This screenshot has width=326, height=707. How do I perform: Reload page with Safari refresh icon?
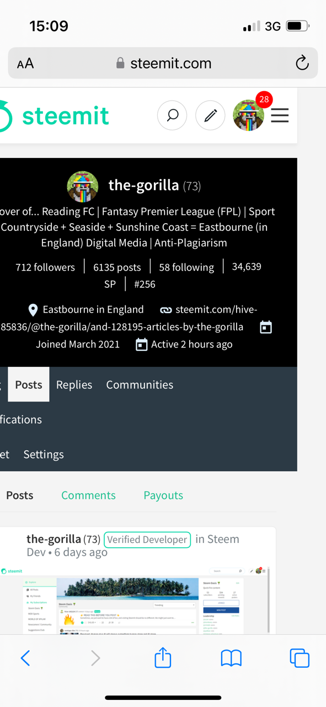pyautogui.click(x=302, y=63)
